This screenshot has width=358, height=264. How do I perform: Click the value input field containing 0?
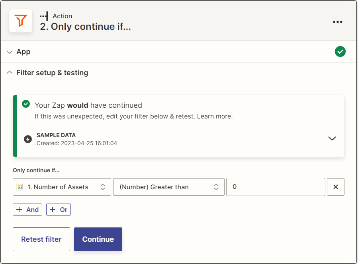click(276, 187)
